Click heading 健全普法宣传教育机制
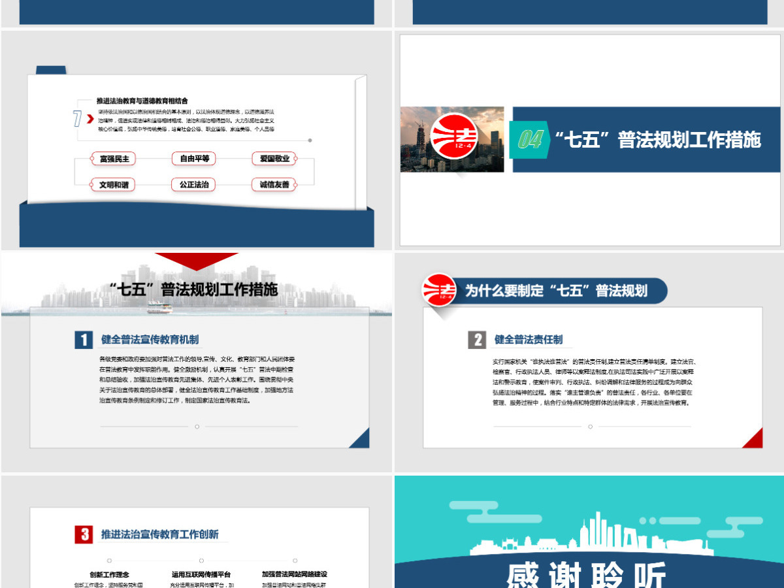 (x=150, y=340)
